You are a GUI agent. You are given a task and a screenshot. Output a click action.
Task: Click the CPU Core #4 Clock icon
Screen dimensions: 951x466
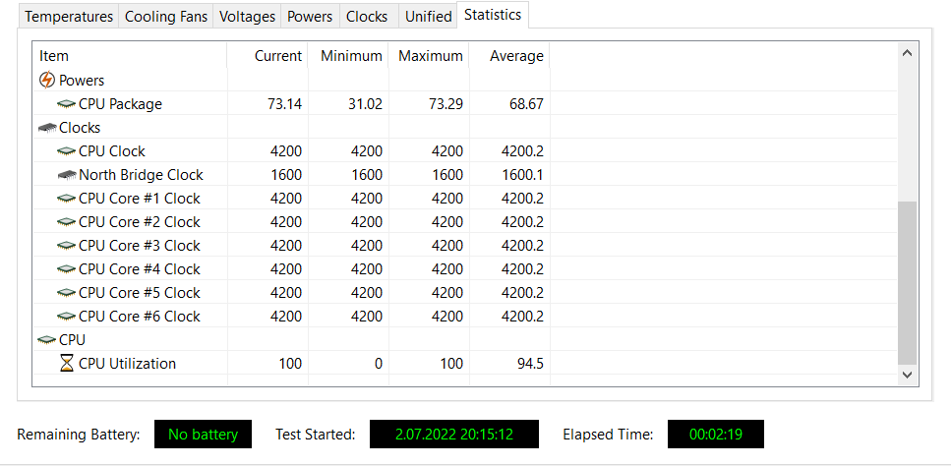tap(66, 269)
